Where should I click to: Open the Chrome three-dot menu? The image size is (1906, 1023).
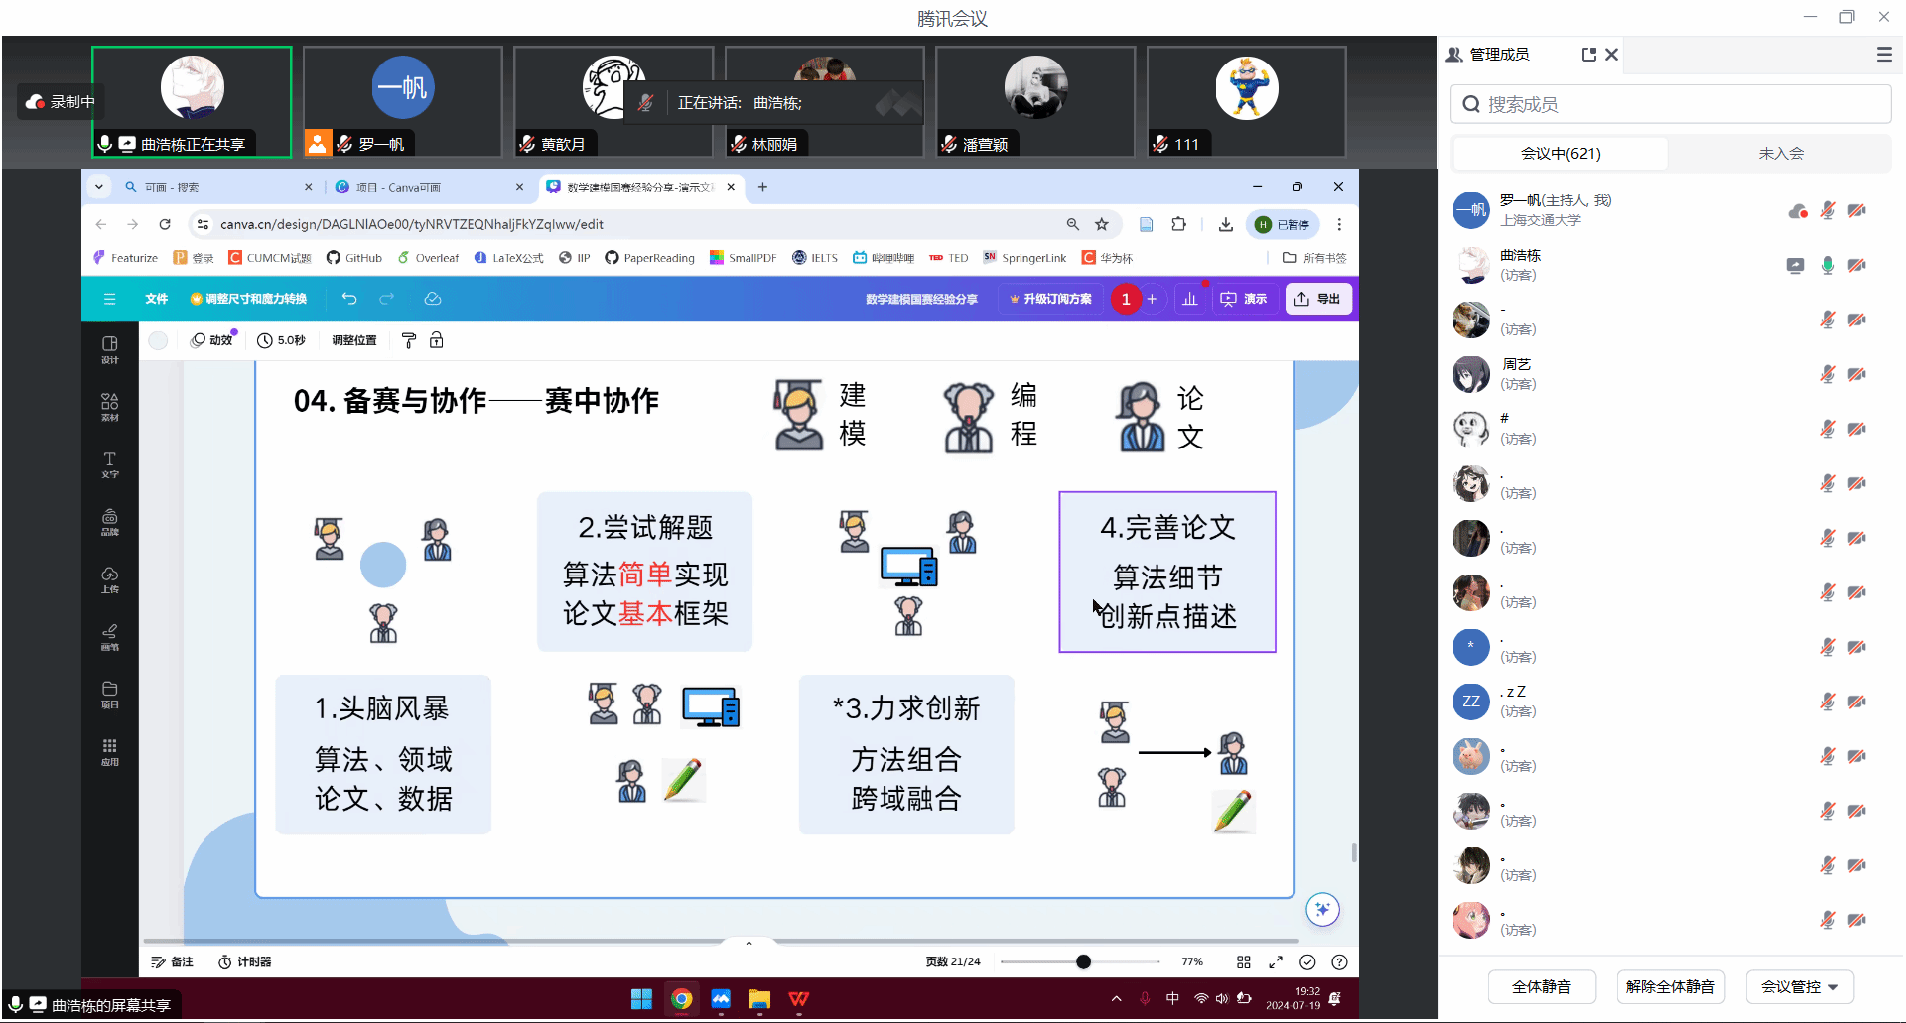click(x=1339, y=224)
